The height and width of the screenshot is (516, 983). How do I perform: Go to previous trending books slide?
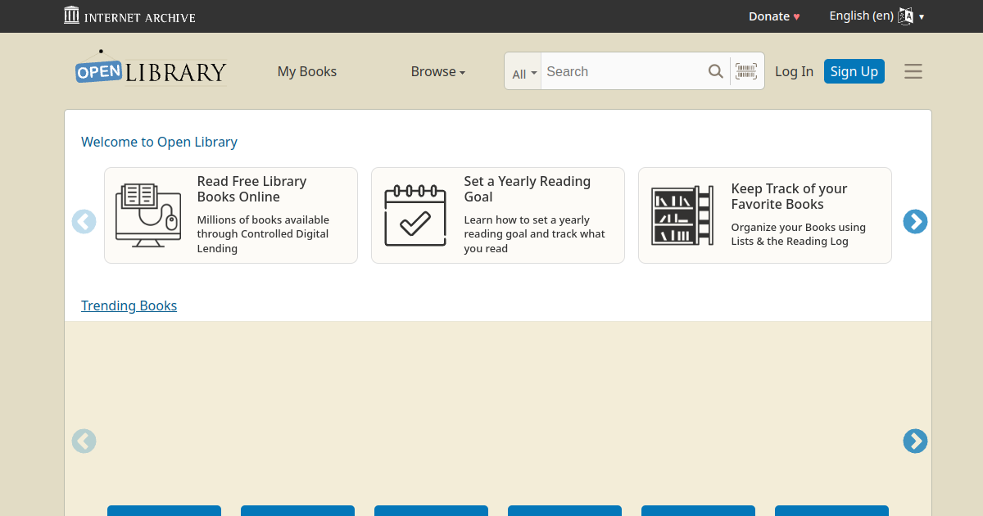(84, 441)
